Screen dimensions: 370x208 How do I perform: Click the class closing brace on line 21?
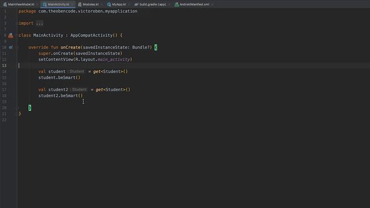click(x=20, y=114)
